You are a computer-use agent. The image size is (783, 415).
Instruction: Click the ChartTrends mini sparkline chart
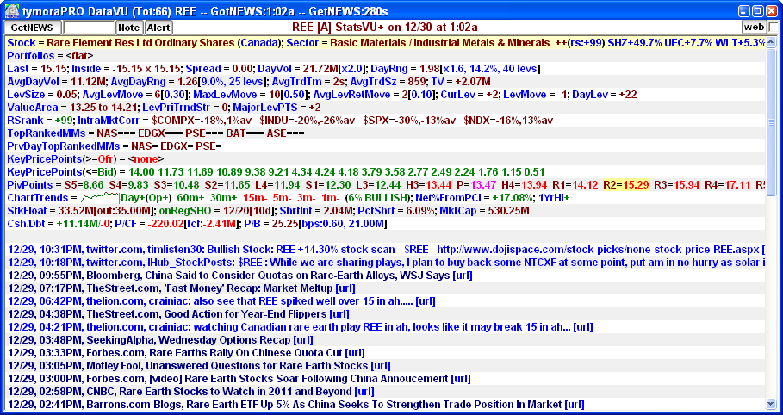(100, 197)
